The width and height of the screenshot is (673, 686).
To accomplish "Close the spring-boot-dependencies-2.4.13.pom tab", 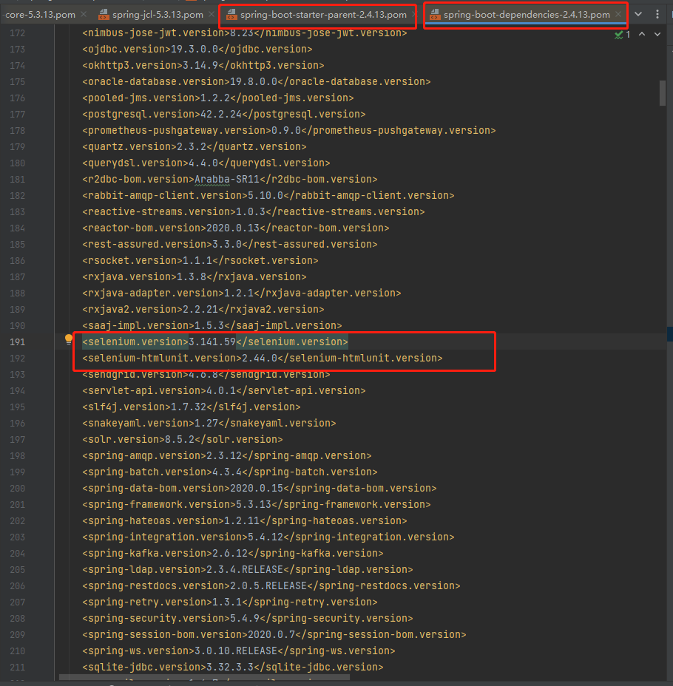I will tap(618, 15).
